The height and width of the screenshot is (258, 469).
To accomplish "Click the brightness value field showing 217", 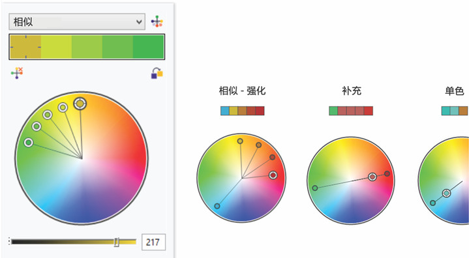I will [x=153, y=242].
